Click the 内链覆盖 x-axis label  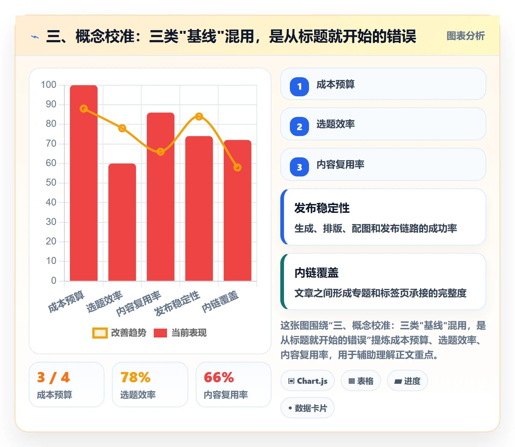tap(220, 301)
